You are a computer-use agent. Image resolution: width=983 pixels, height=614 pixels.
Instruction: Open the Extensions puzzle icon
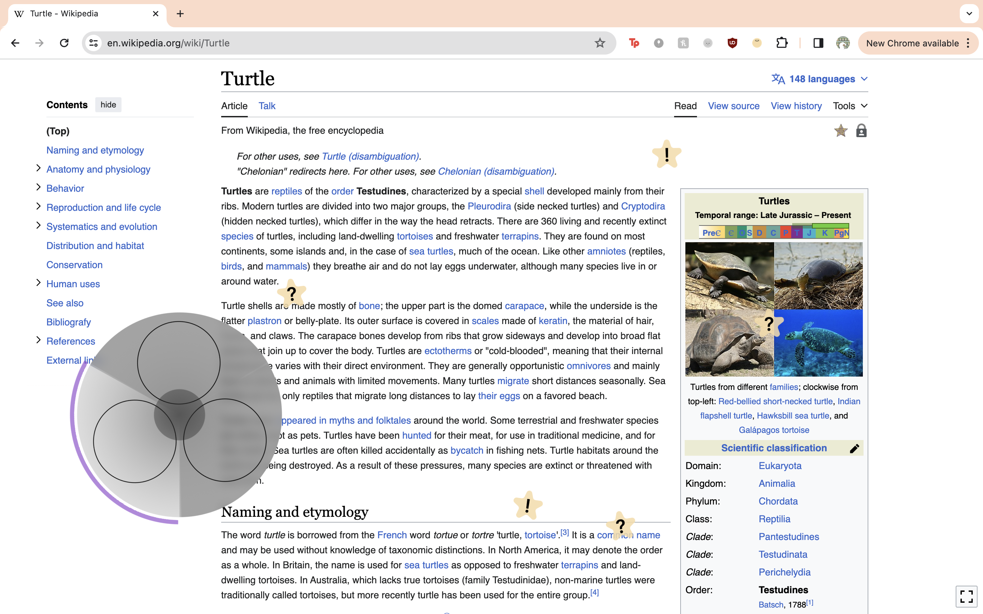coord(782,43)
